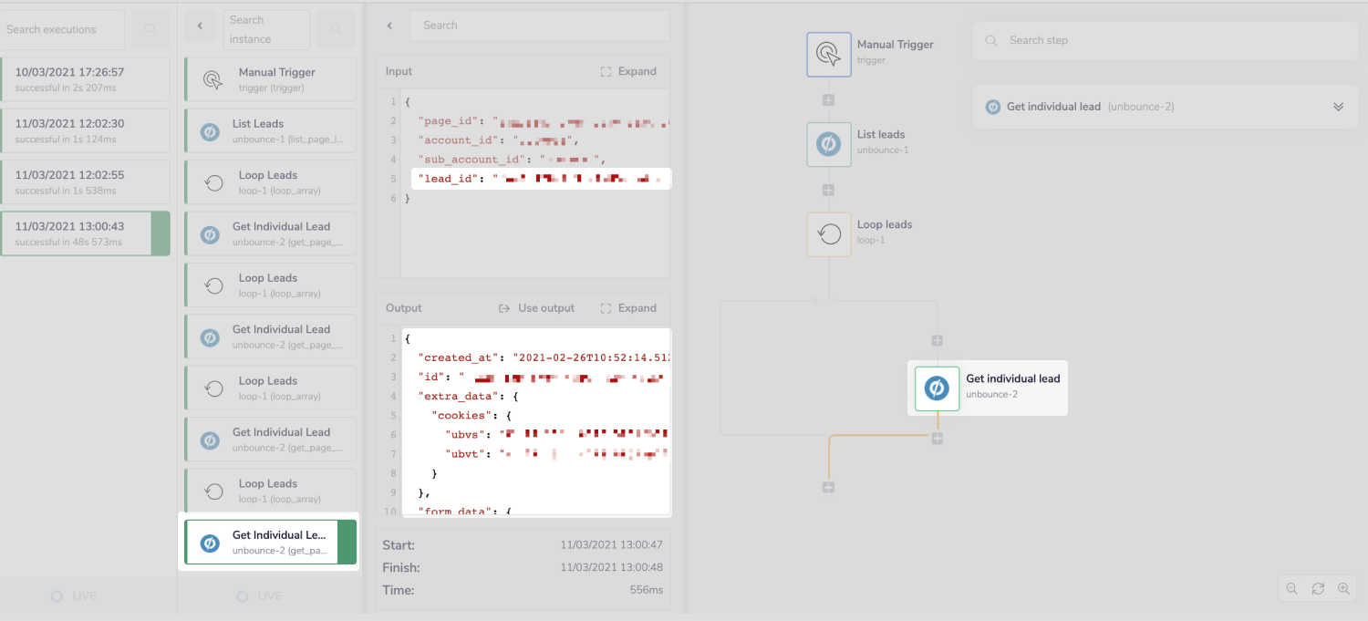Click Expand in the Input panel

[628, 71]
